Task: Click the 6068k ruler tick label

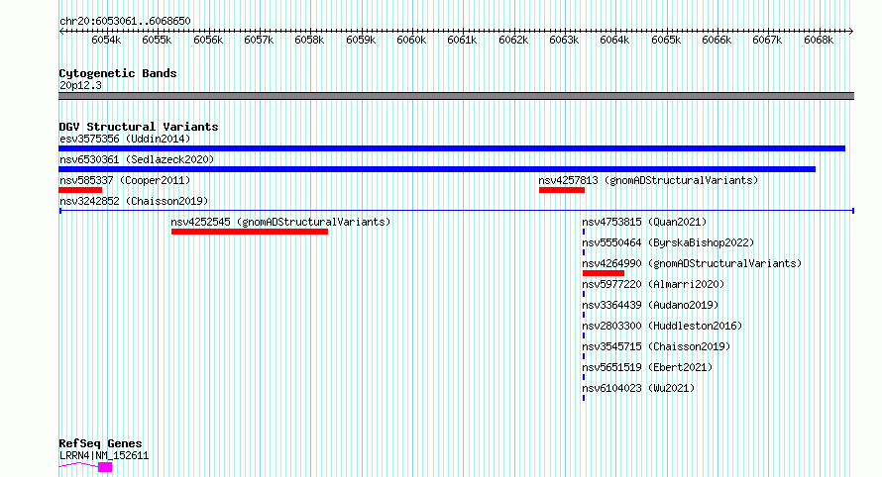Action: [819, 40]
